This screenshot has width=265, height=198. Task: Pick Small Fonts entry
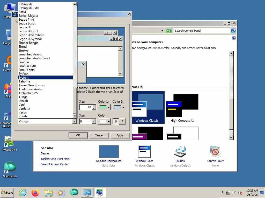[x=45, y=70]
